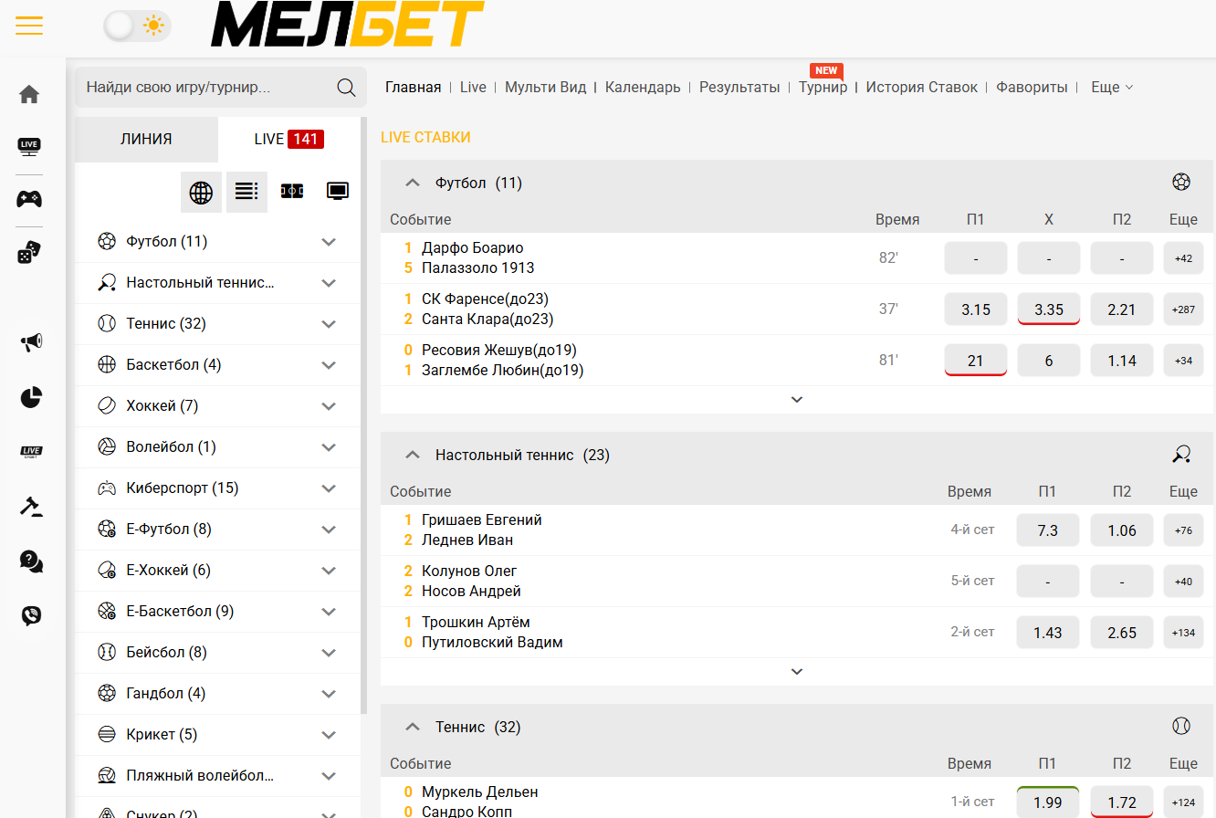Screen dimensions: 1216x818
Task: Select the football field view icon
Action: [292, 192]
